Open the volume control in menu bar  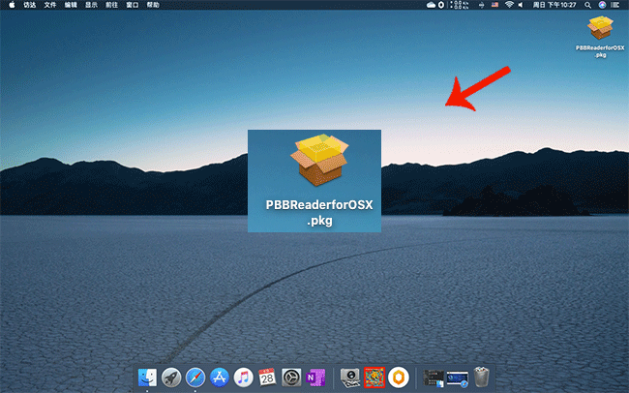point(521,5)
